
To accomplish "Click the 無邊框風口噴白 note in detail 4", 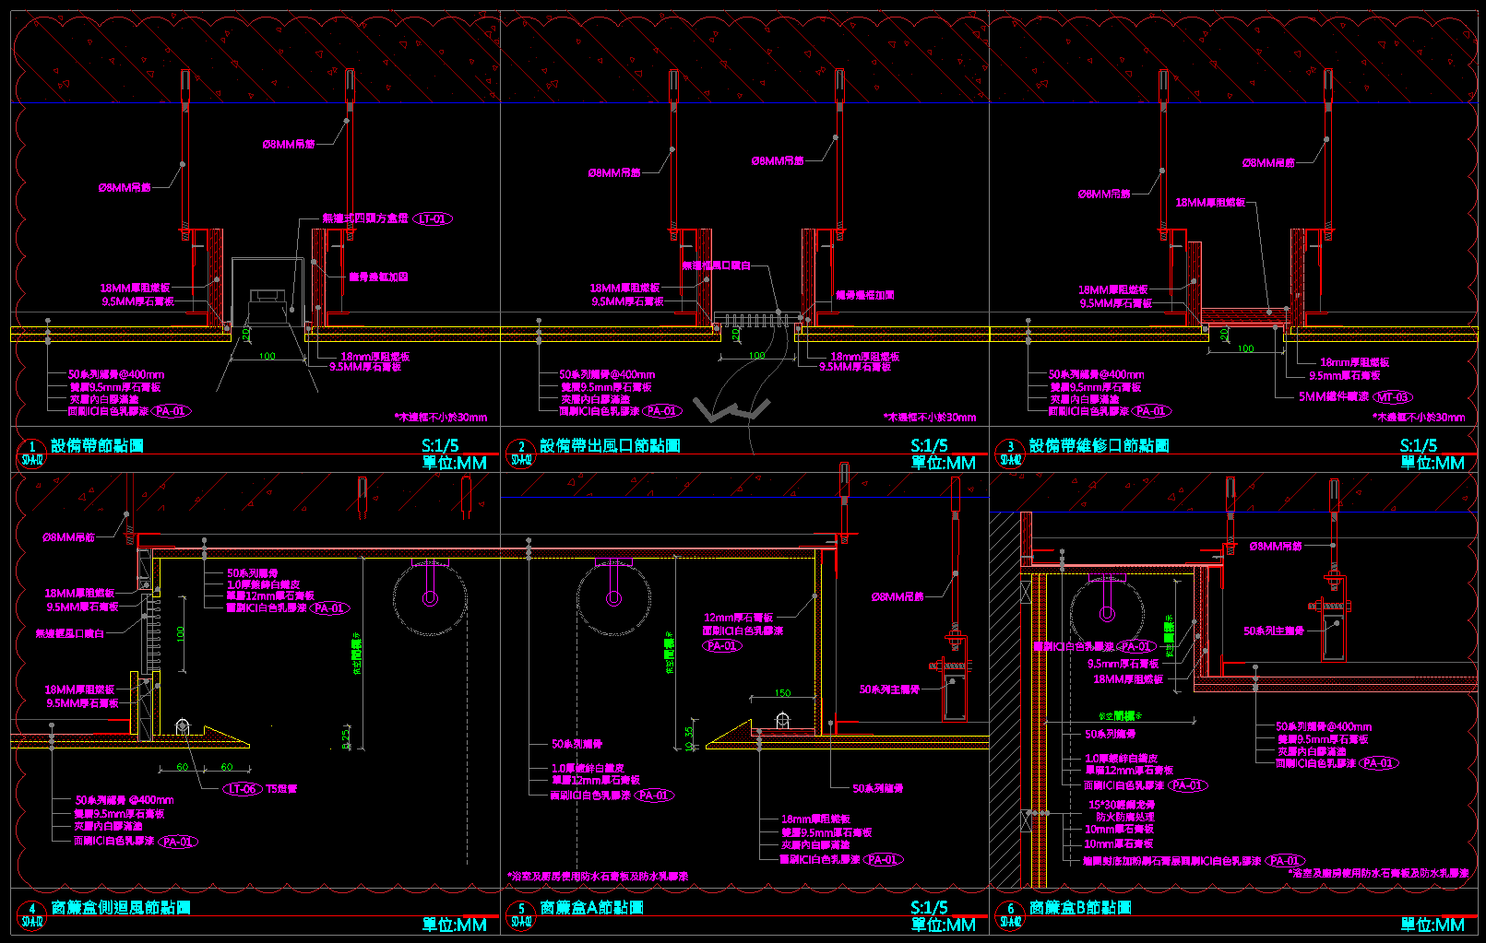I will tap(70, 633).
